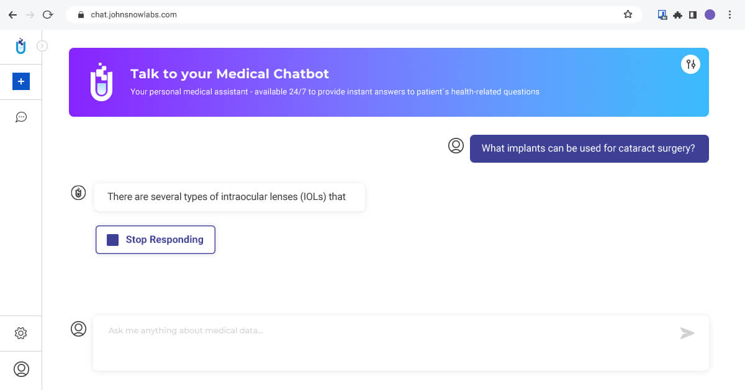Bookmark this page with the star icon
Screen dimensions: 745x390
click(x=628, y=14)
